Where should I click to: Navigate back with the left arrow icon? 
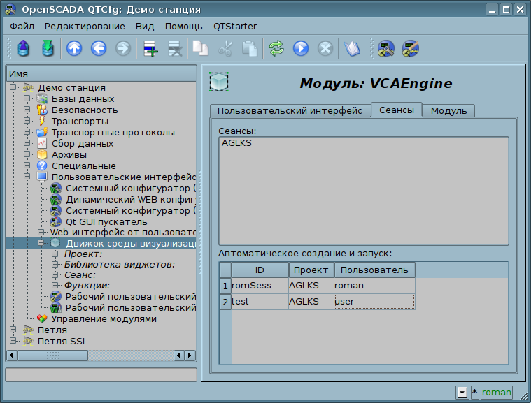(x=99, y=48)
